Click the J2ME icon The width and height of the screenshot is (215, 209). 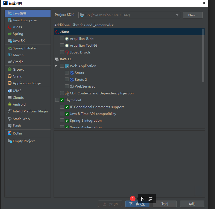click(x=10, y=91)
